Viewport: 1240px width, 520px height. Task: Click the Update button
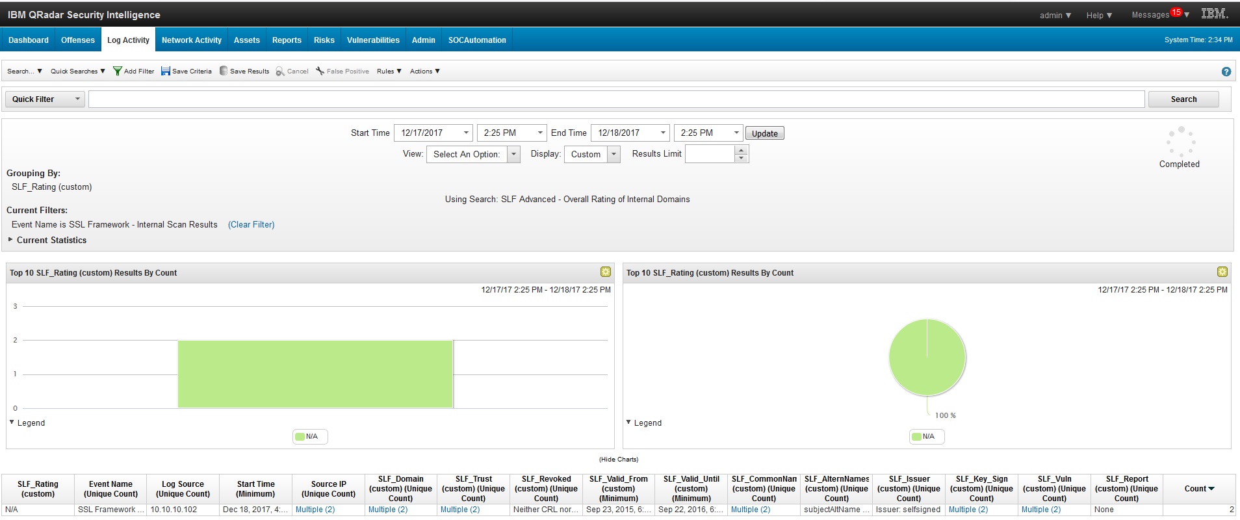(764, 133)
